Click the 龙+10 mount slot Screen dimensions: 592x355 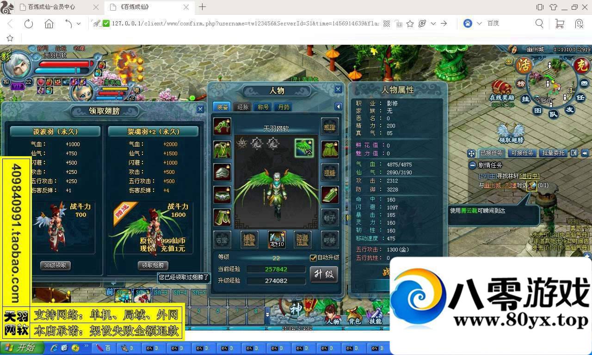(277, 239)
